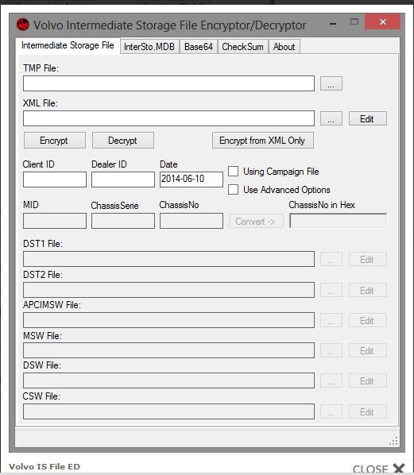Click Edit beside the DST2 File field
Viewport: 414px width, 475px height.
coord(368,290)
